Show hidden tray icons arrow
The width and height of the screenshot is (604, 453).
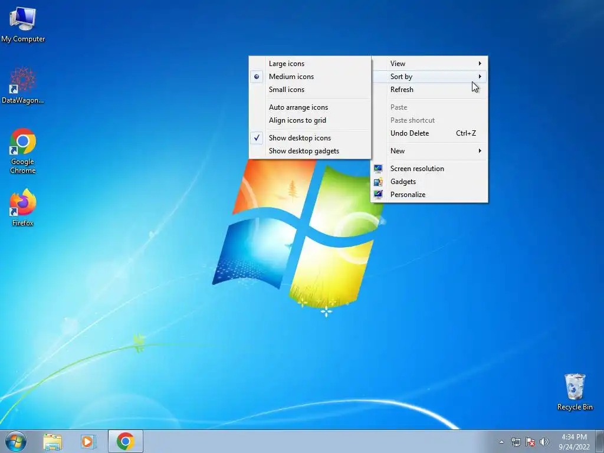(501, 442)
